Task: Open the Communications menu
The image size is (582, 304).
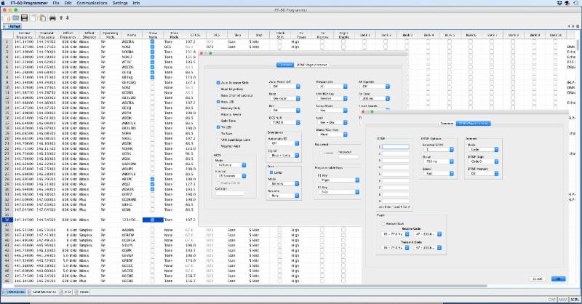Action: pos(92,3)
